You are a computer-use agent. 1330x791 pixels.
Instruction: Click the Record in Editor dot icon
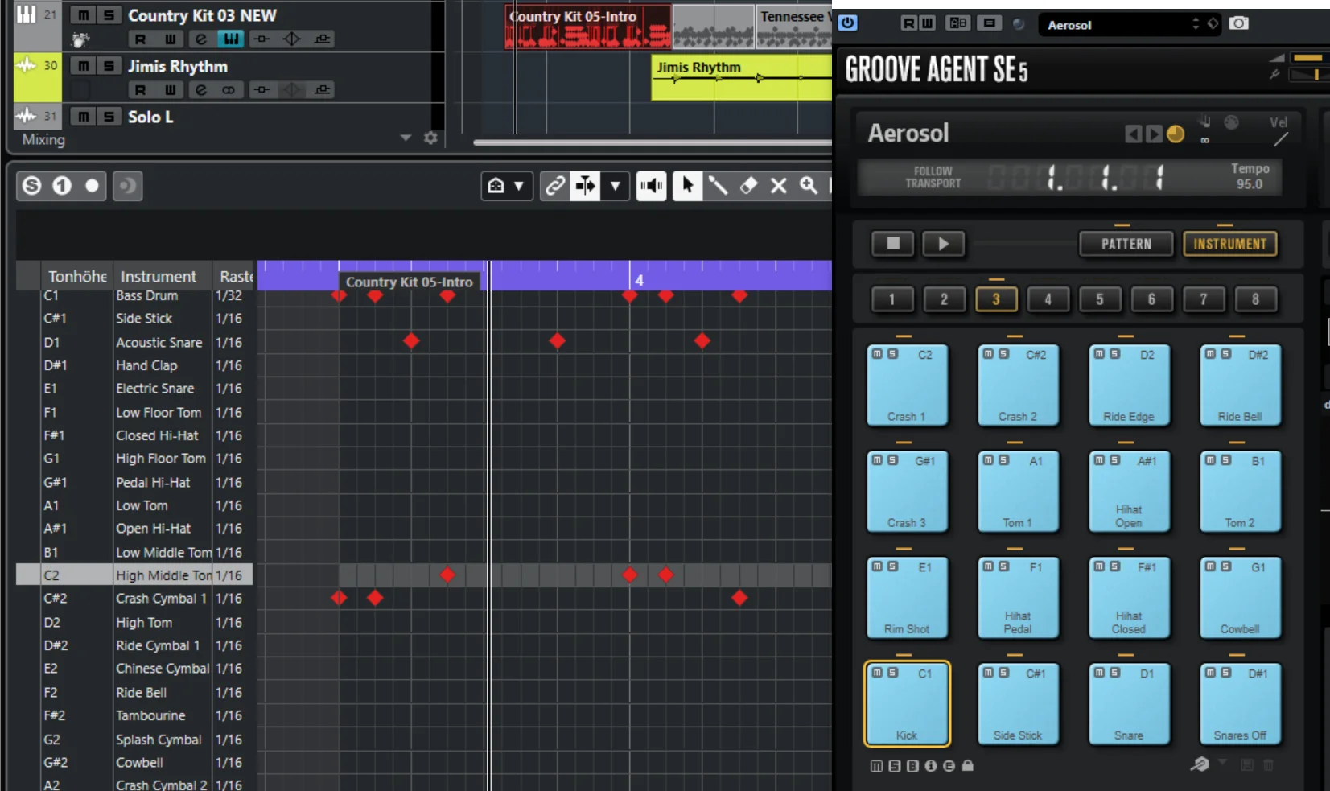point(92,186)
